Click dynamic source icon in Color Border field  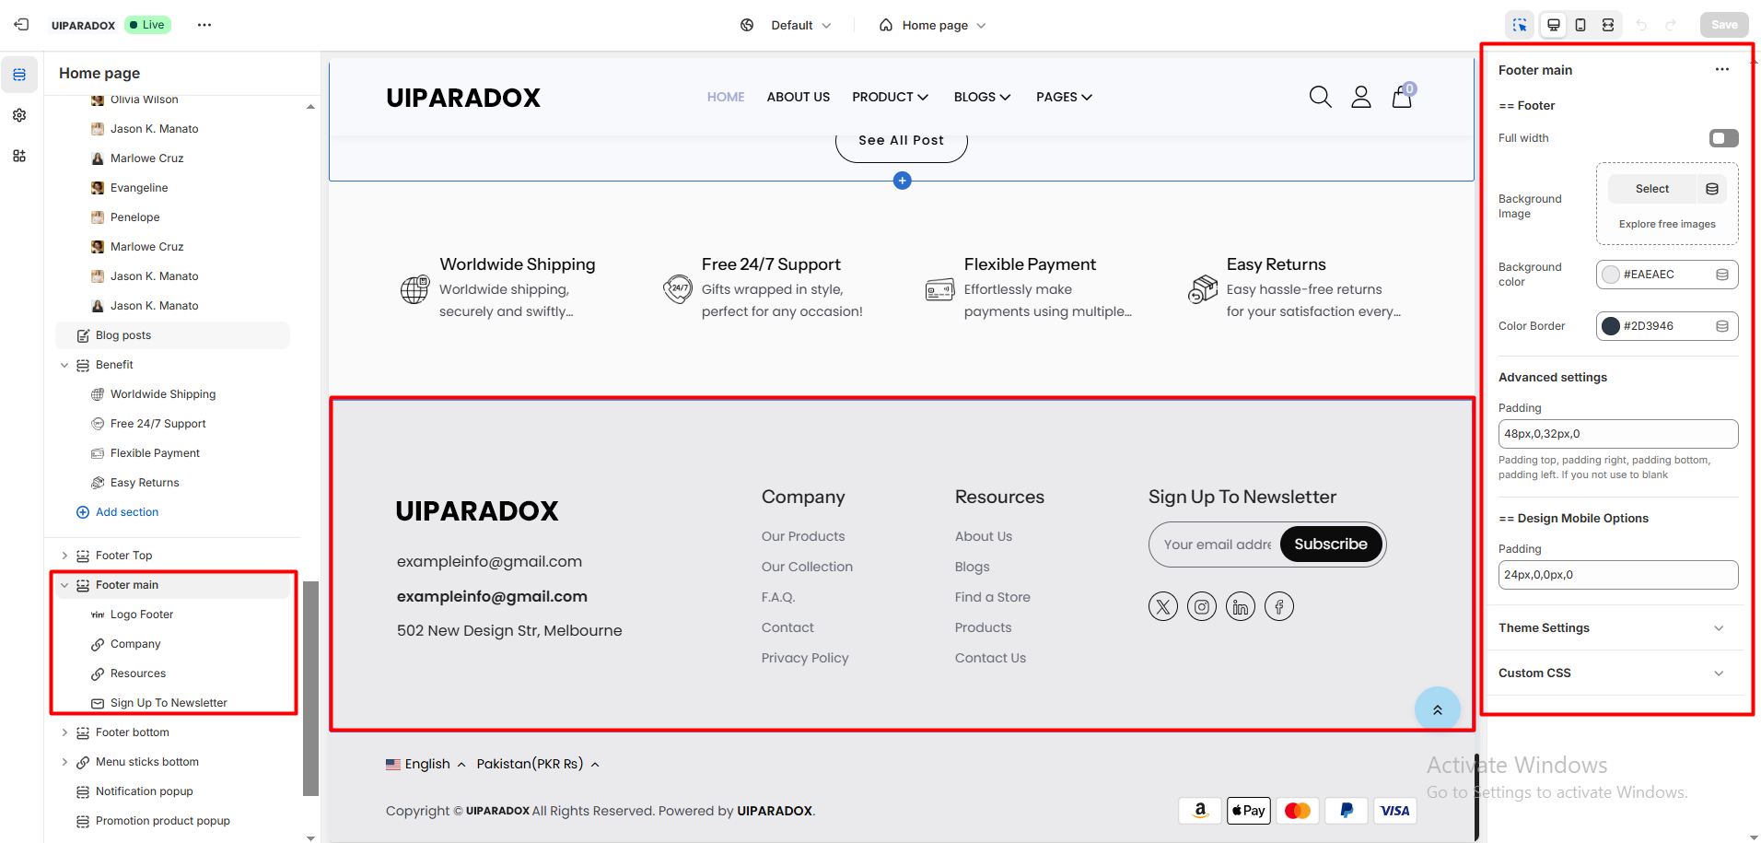(x=1722, y=326)
